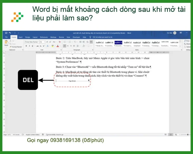Click the Borders grid icon

tap(88, 46)
